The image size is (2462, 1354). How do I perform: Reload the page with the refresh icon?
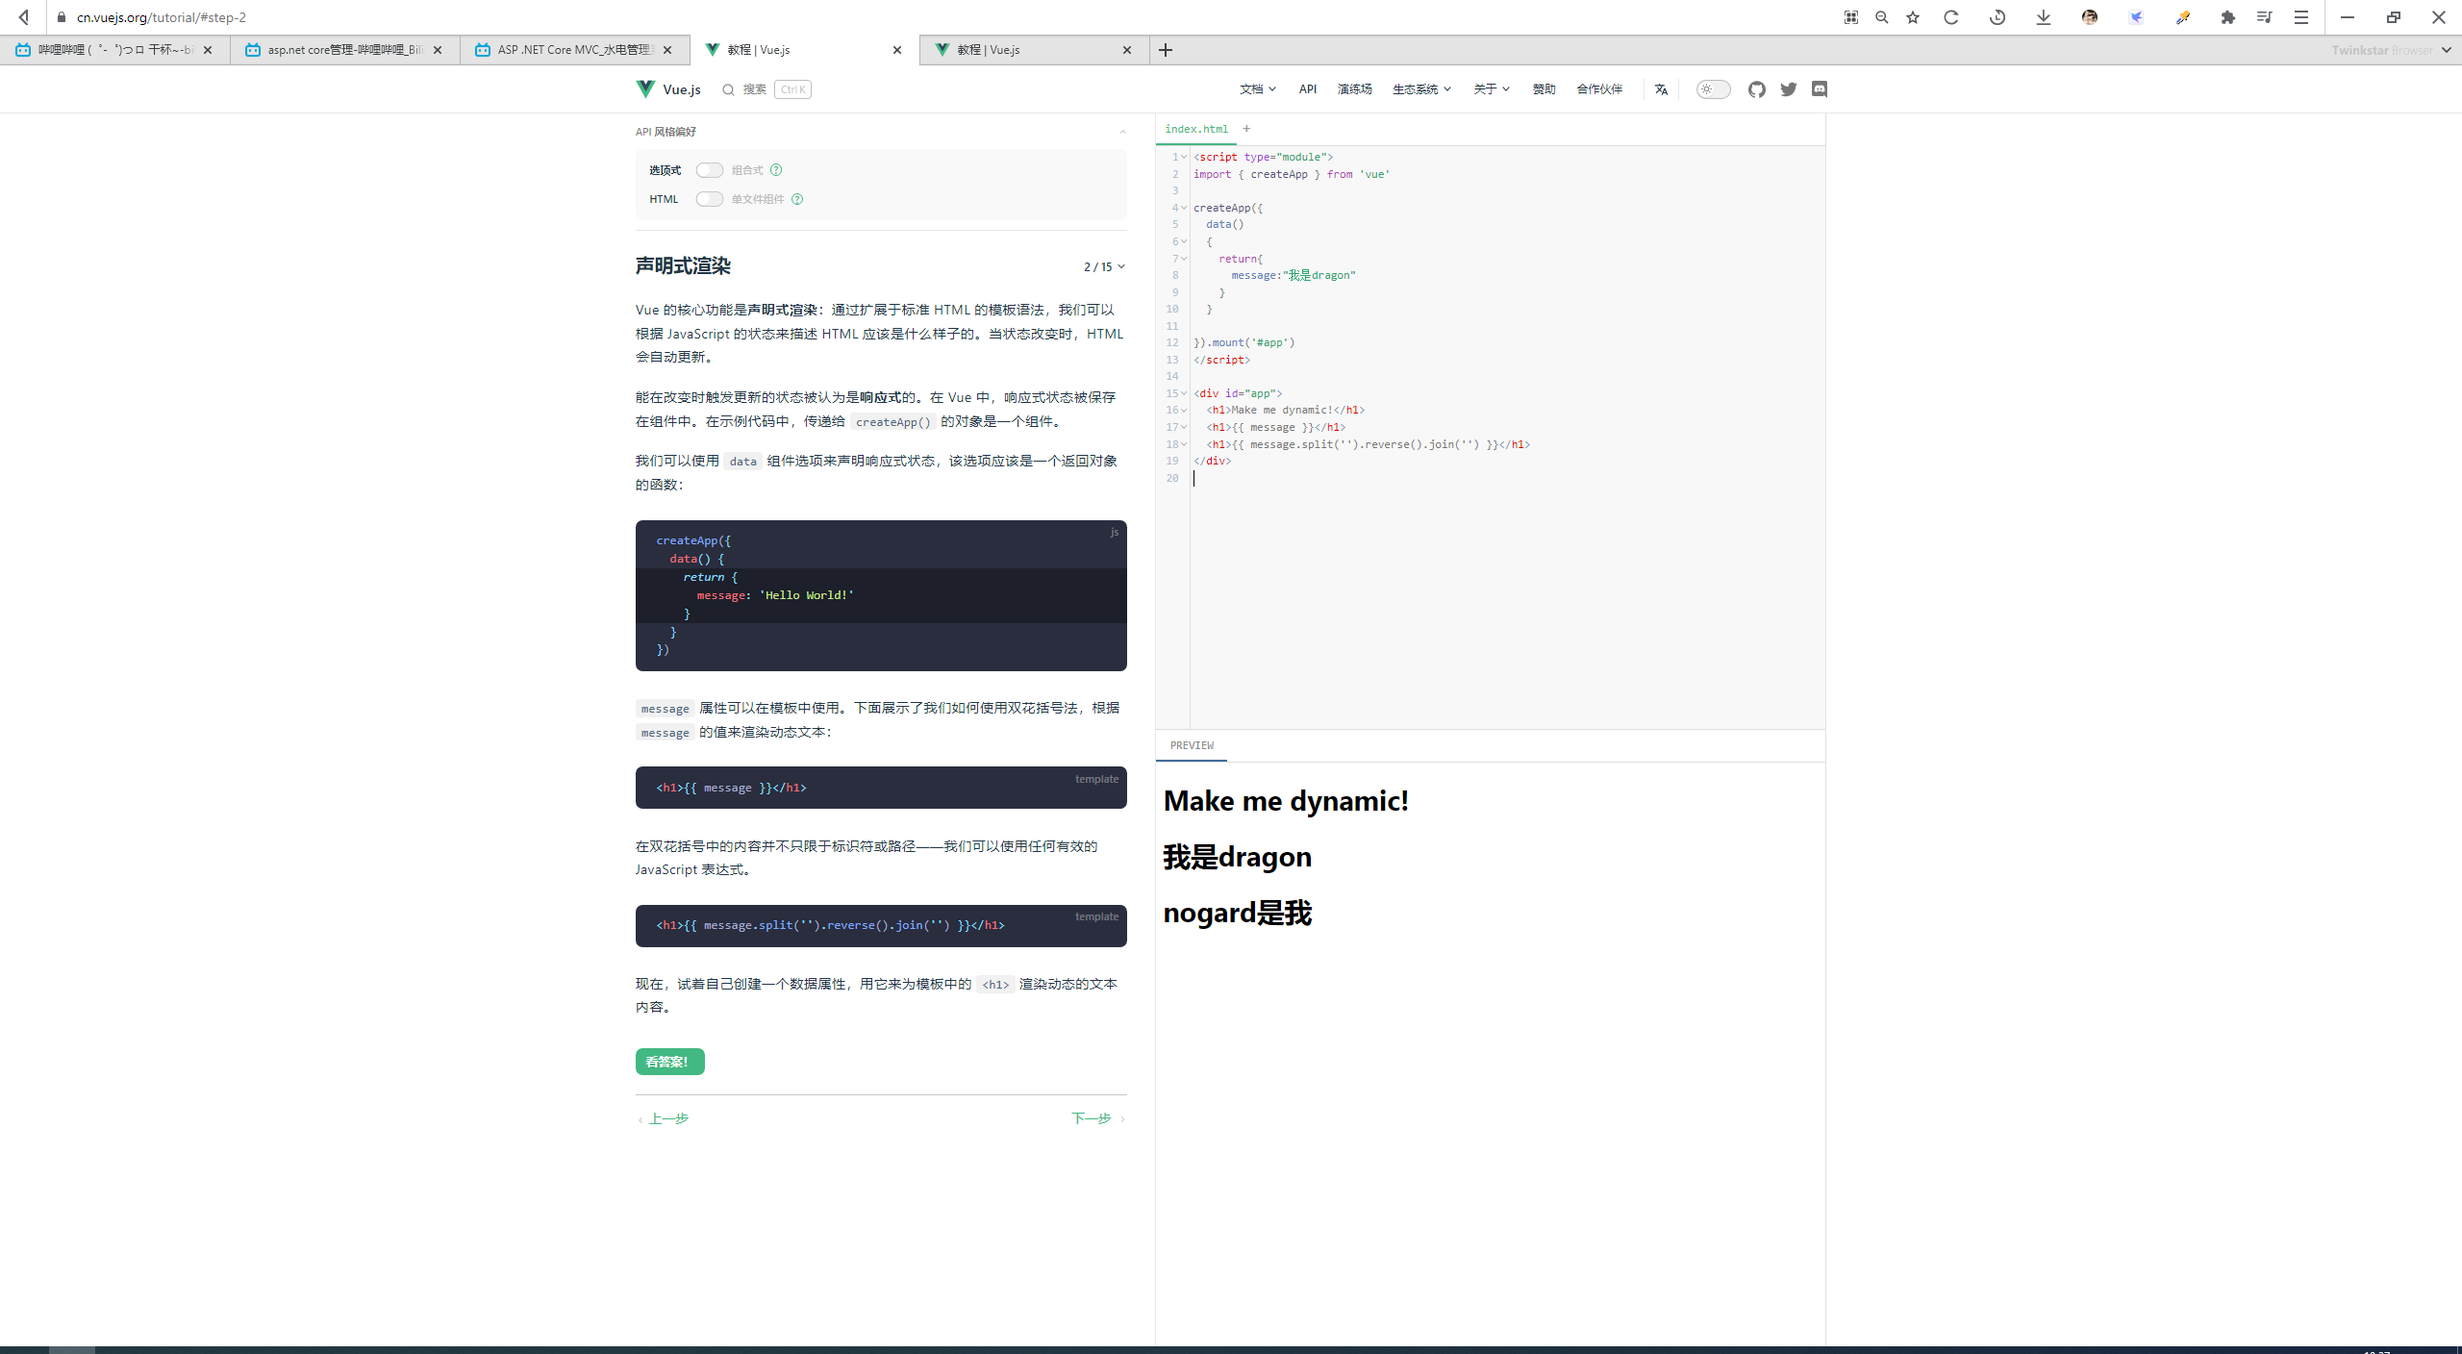(x=1951, y=17)
